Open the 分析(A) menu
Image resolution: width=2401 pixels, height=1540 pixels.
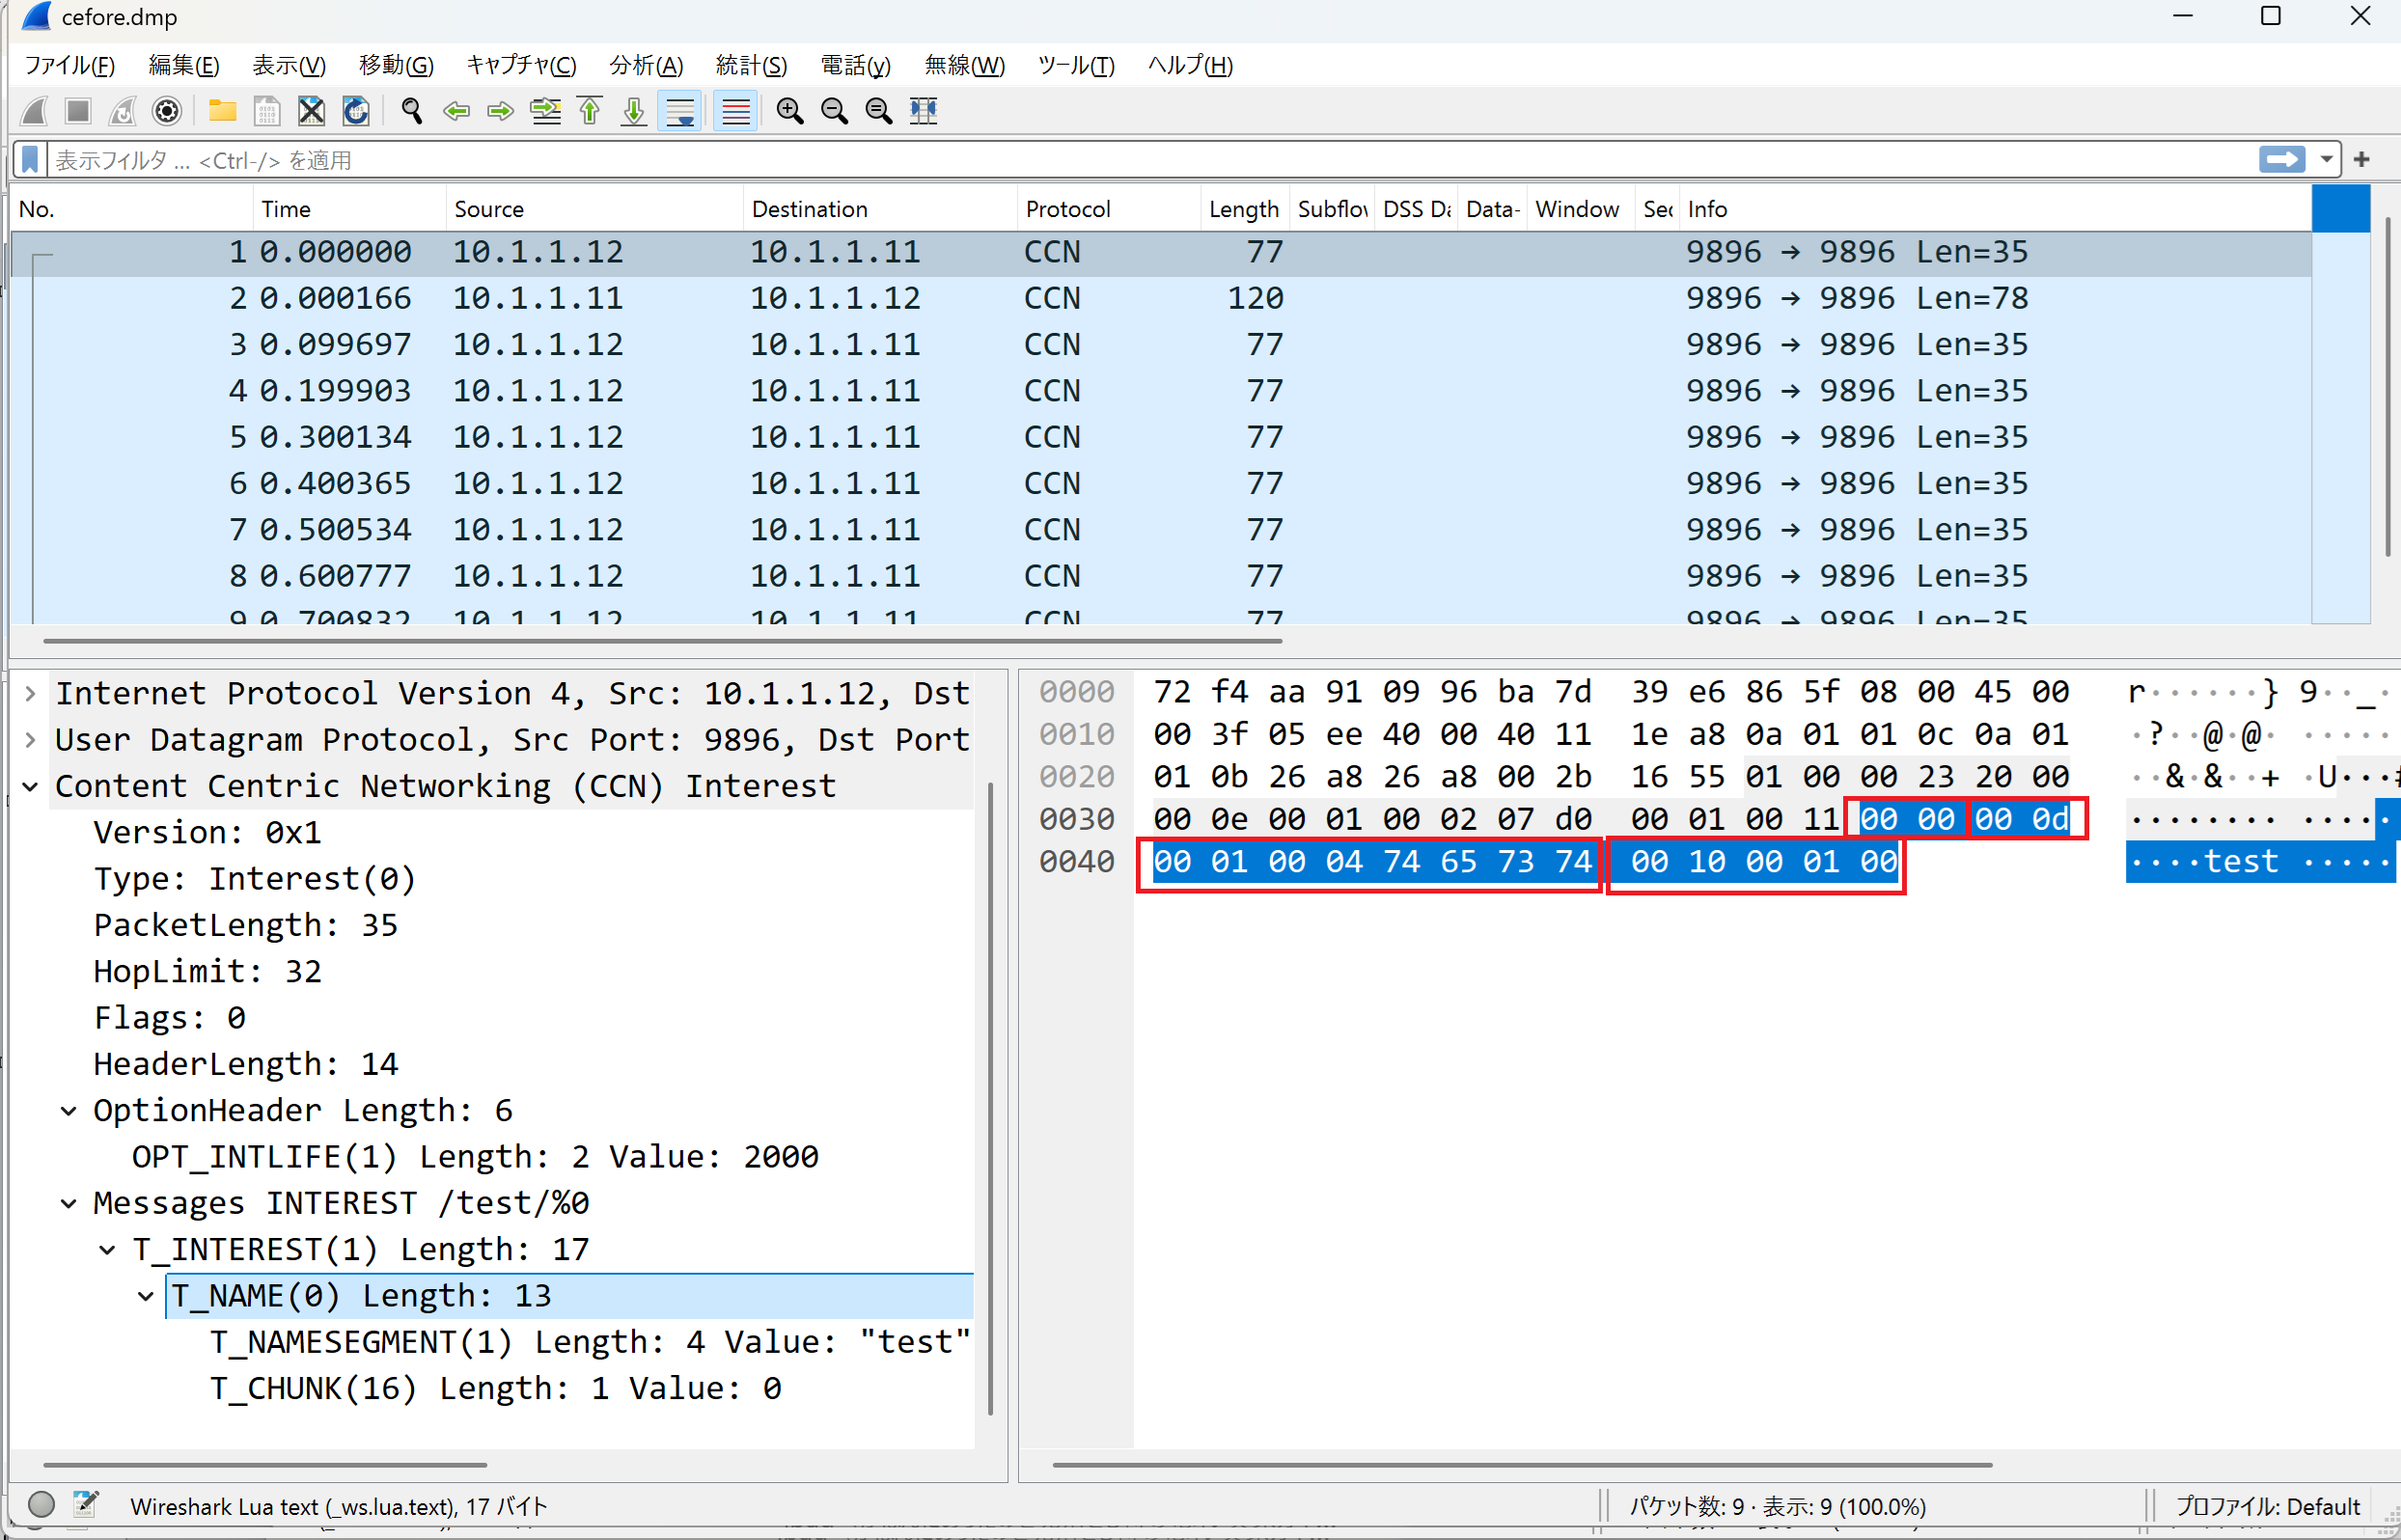click(646, 66)
